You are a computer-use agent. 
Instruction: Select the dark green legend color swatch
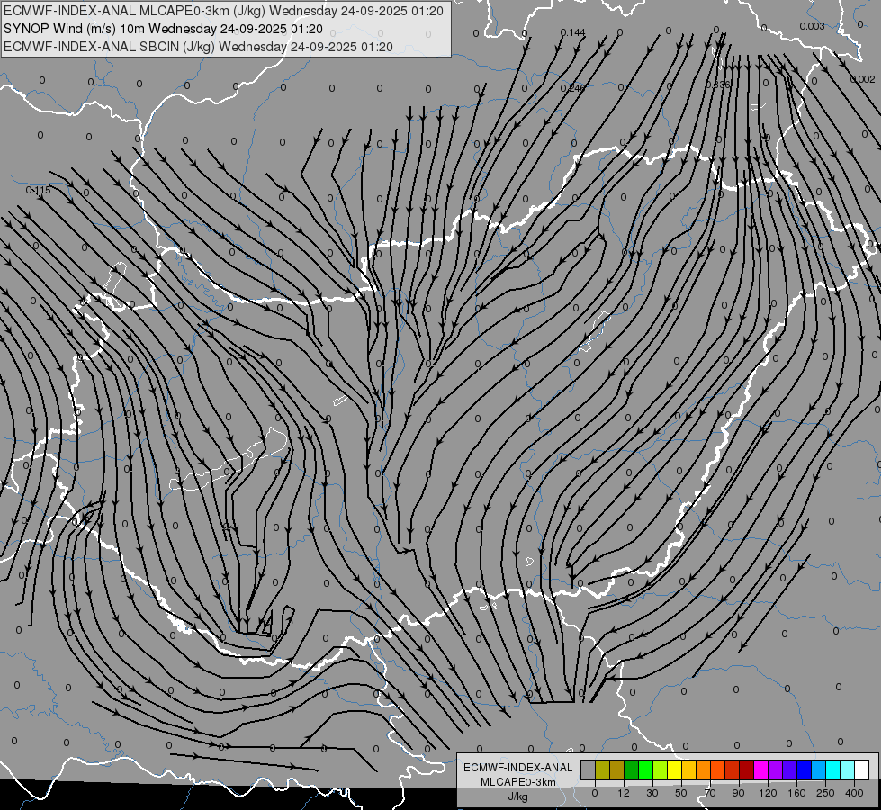point(632,769)
